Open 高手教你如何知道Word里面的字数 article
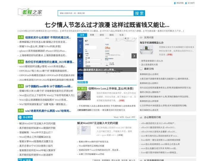The image size is (214, 161). click(x=37, y=128)
